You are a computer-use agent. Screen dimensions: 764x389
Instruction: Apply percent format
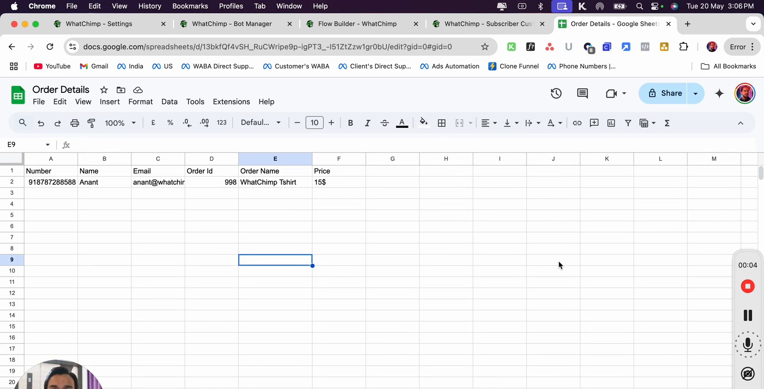click(x=170, y=122)
